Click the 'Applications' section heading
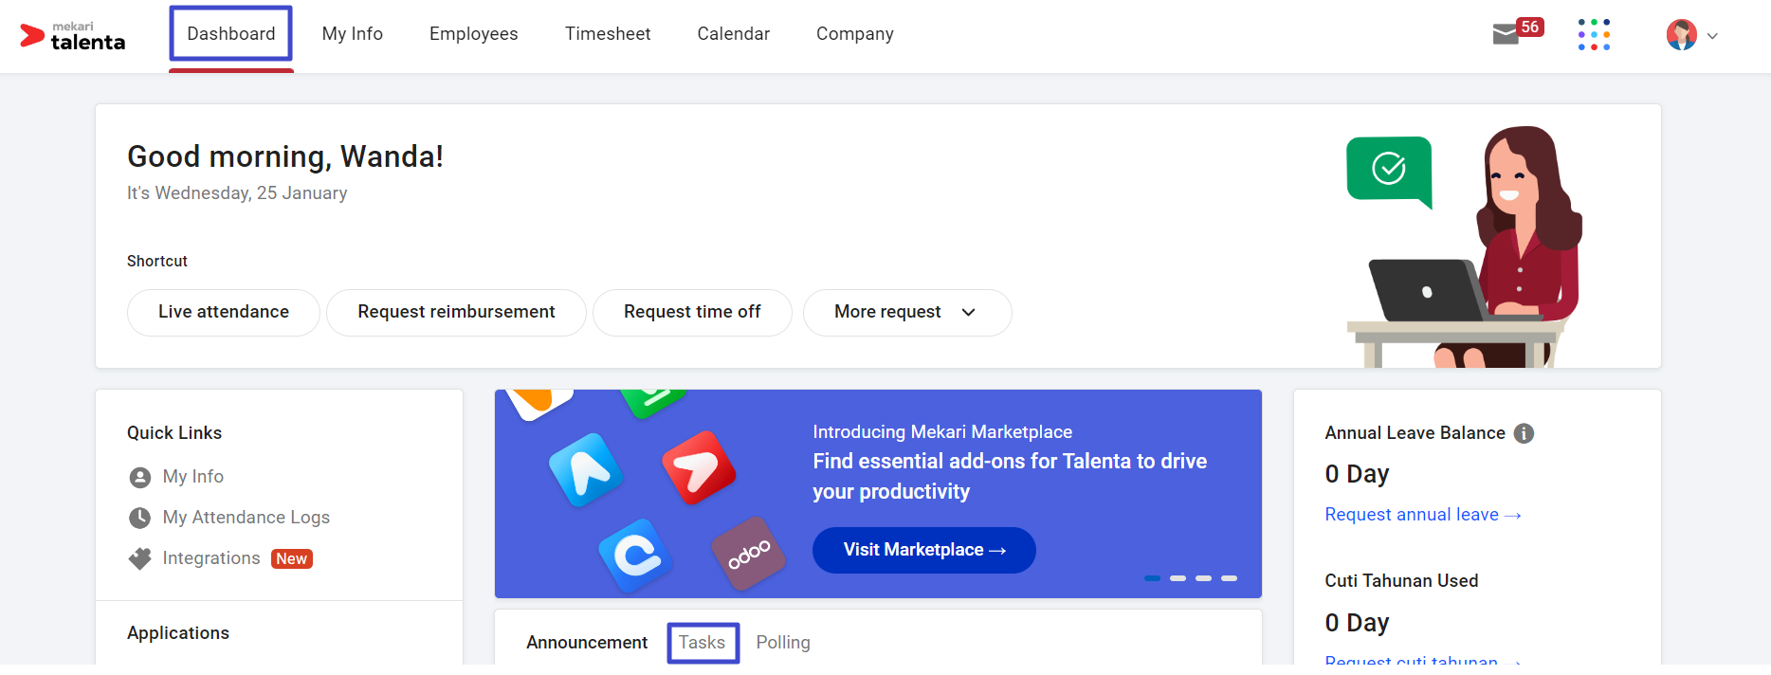 click(178, 633)
